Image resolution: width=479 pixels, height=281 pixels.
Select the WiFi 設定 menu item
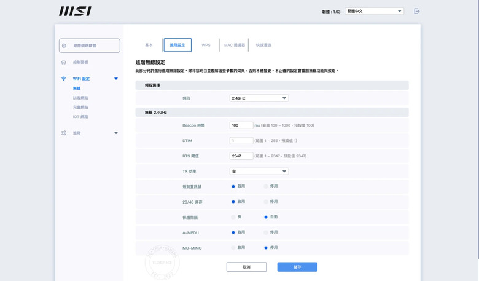point(81,79)
